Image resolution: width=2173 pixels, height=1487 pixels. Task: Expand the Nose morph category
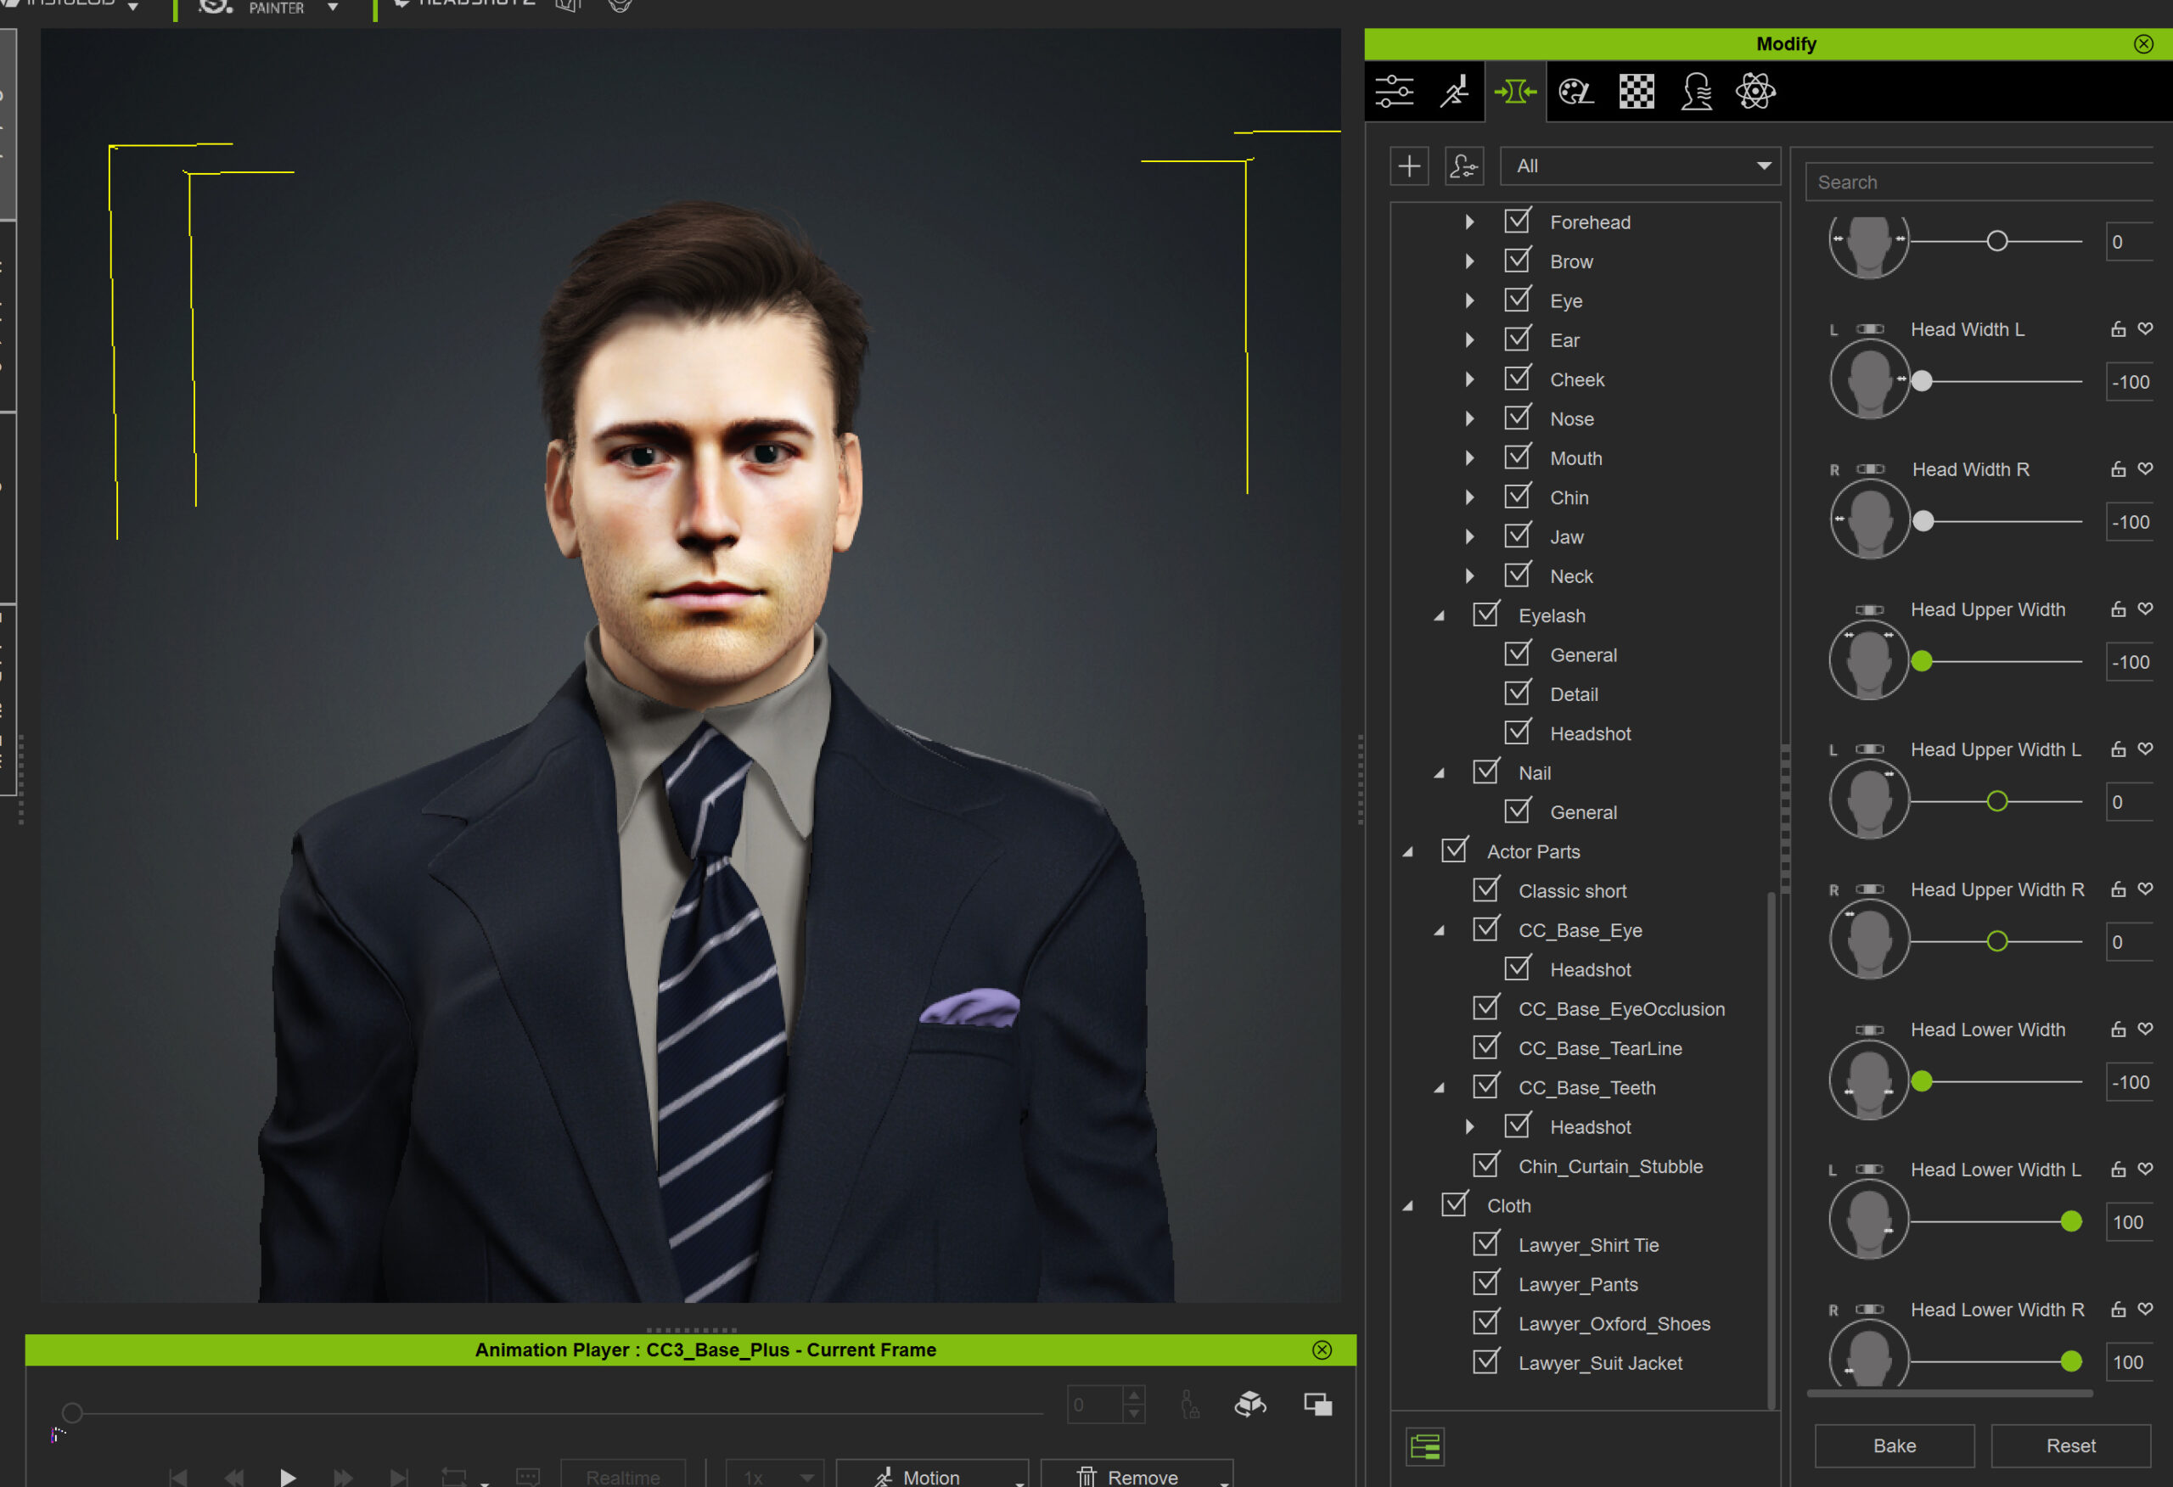coord(1469,419)
